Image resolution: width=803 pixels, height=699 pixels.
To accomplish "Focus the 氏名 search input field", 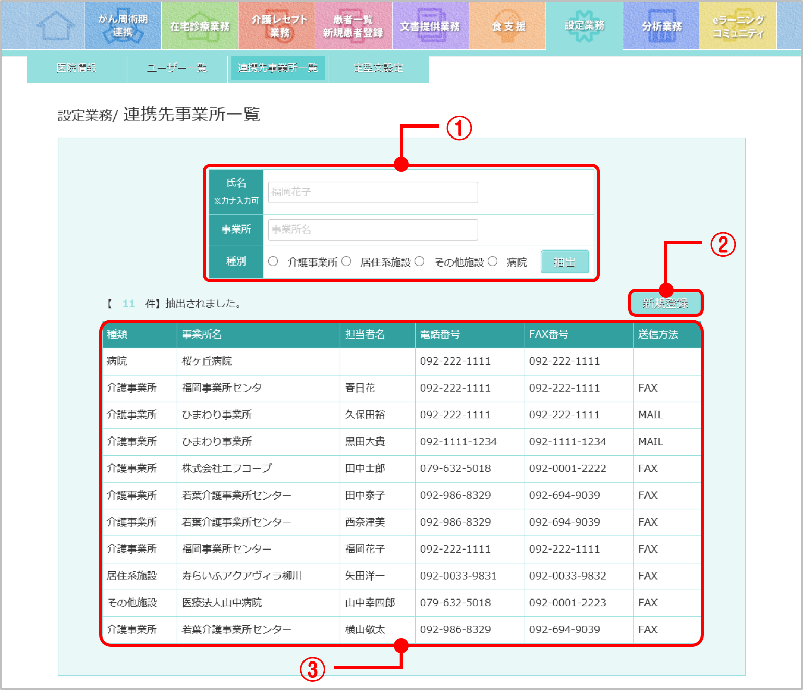I will (372, 192).
